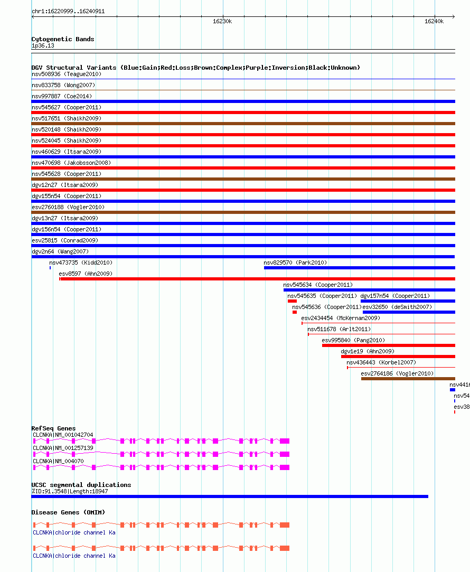Click the esv995840 (Pang2010) label
The width and height of the screenshot is (470, 572).
(x=353, y=340)
